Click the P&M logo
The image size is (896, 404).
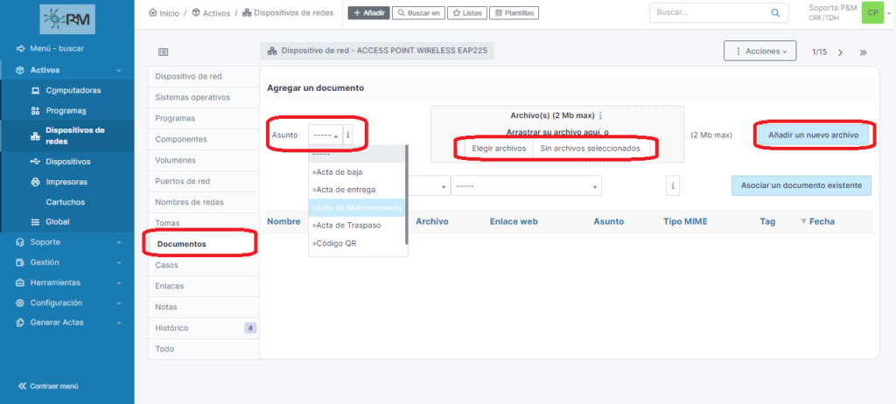coord(66,17)
